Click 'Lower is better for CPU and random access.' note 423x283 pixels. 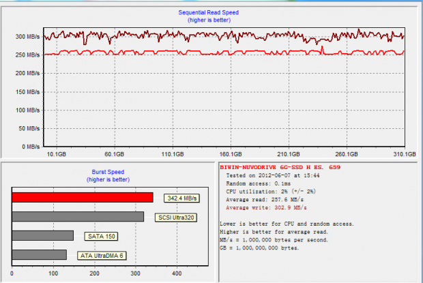point(287,224)
